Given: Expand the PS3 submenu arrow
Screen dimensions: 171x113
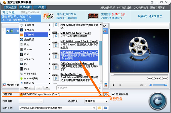Looking at the screenshot, I should 49,69.
